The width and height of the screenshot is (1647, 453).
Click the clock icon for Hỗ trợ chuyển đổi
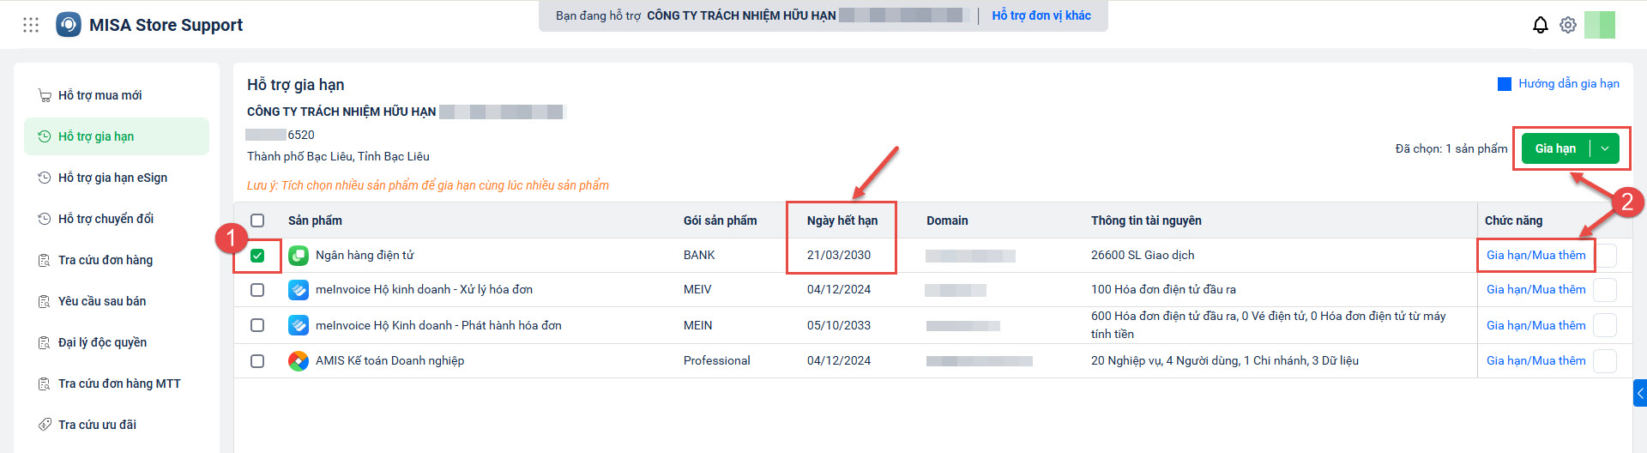(x=45, y=219)
